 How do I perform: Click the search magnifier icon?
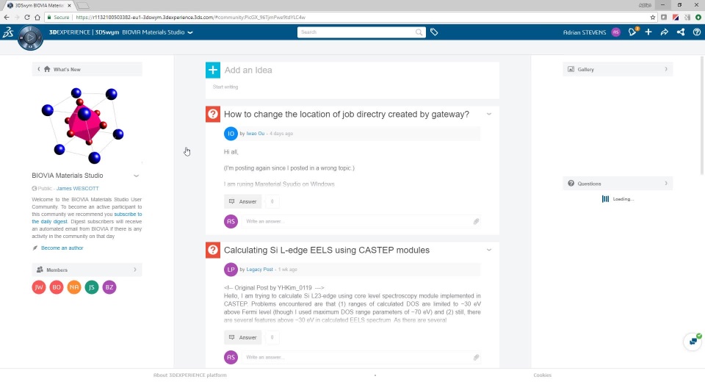(x=419, y=32)
